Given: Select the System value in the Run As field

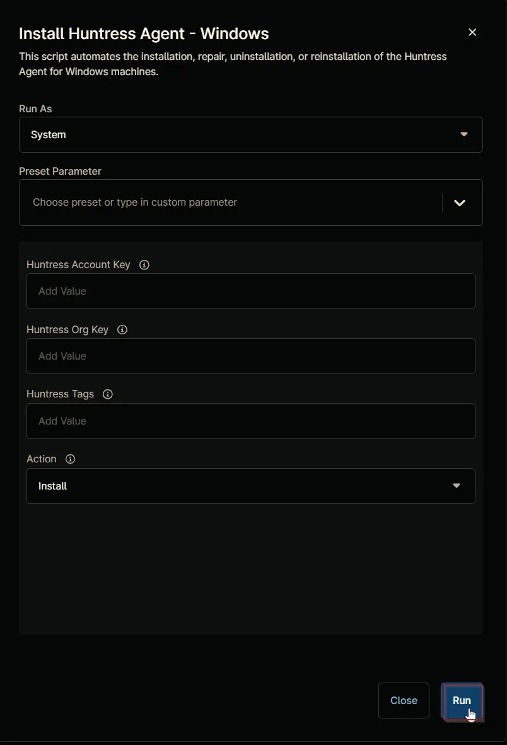Looking at the screenshot, I should click(49, 134).
